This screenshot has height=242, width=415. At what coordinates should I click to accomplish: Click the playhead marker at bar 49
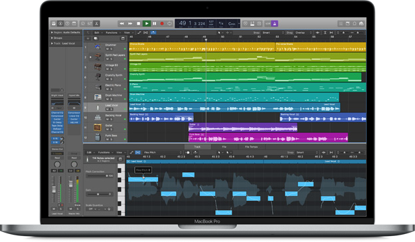pyautogui.click(x=206, y=40)
